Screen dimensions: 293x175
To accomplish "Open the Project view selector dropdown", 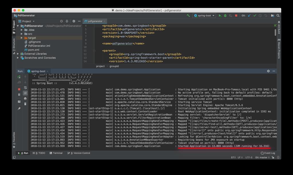I will (26, 21).
